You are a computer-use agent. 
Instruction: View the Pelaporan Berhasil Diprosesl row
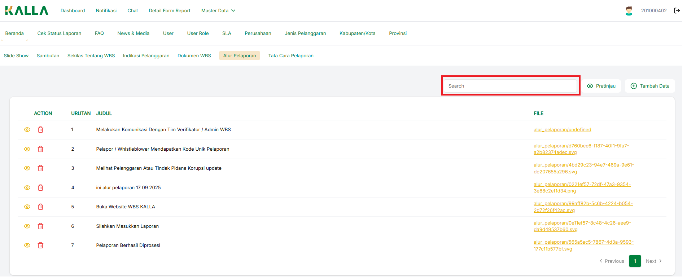click(27, 245)
